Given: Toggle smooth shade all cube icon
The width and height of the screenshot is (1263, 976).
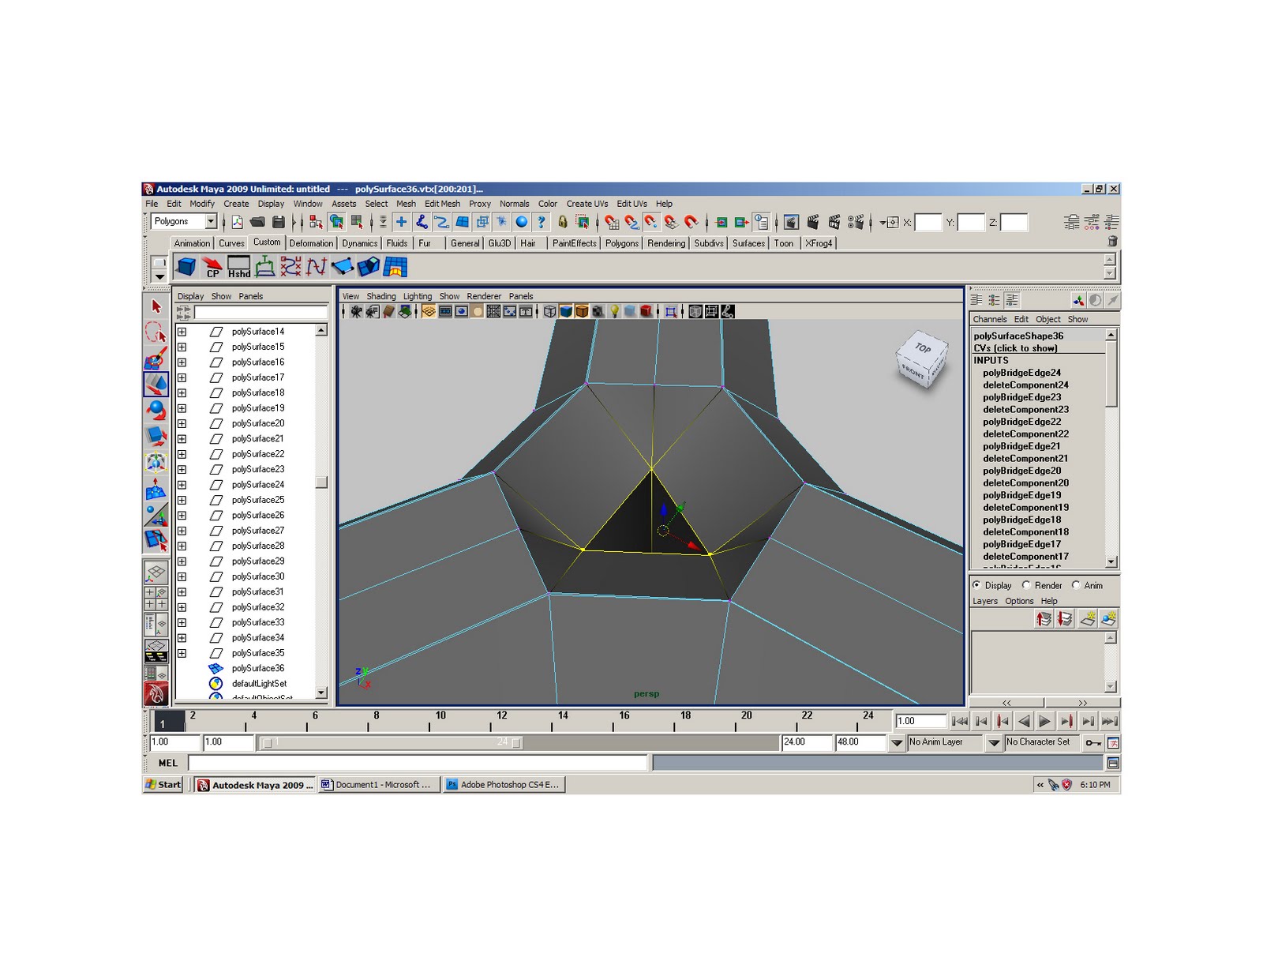Looking at the screenshot, I should click(566, 312).
